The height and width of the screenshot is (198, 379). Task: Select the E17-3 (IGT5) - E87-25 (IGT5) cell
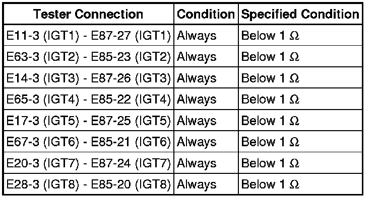(89, 121)
